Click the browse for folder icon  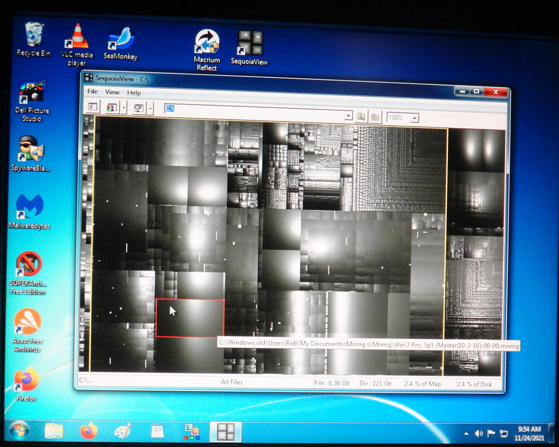pos(361,117)
